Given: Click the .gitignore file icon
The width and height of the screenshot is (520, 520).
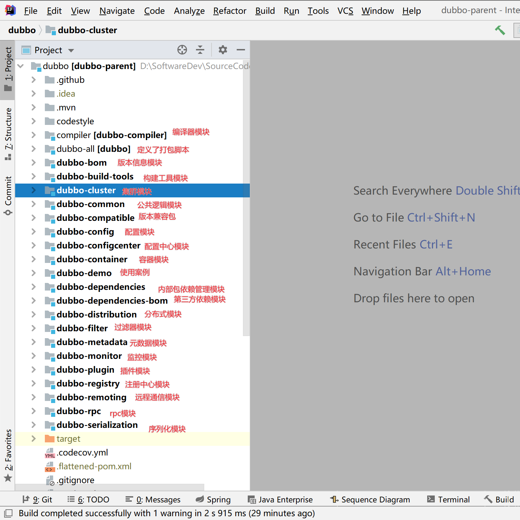Looking at the screenshot, I should pos(50,480).
